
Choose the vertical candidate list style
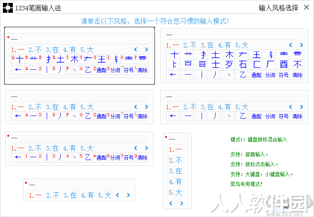coord(177,171)
